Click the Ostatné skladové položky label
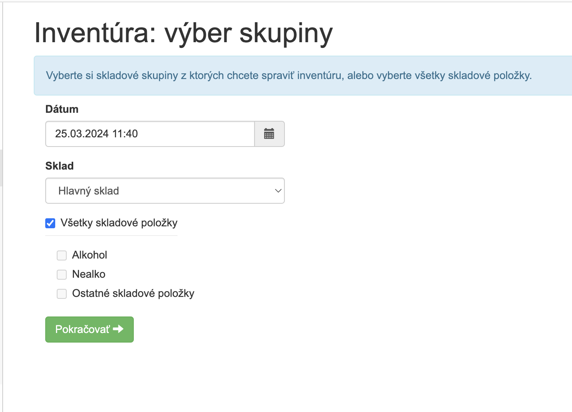 click(133, 293)
